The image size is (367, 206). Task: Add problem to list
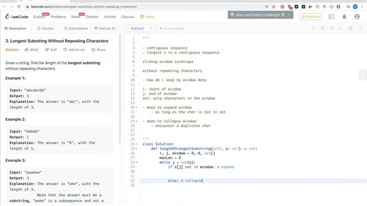click(x=74, y=50)
